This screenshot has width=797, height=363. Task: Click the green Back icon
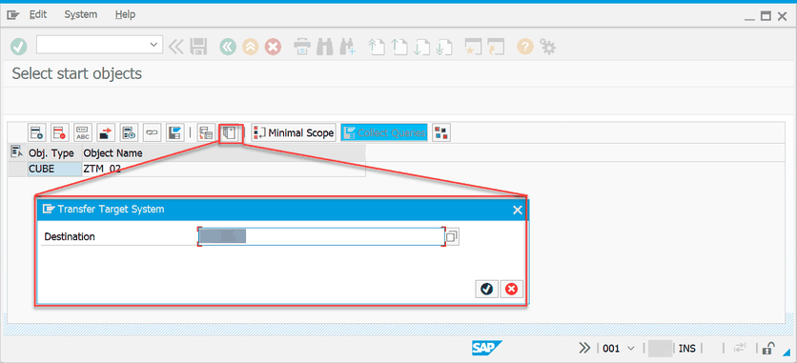[228, 47]
